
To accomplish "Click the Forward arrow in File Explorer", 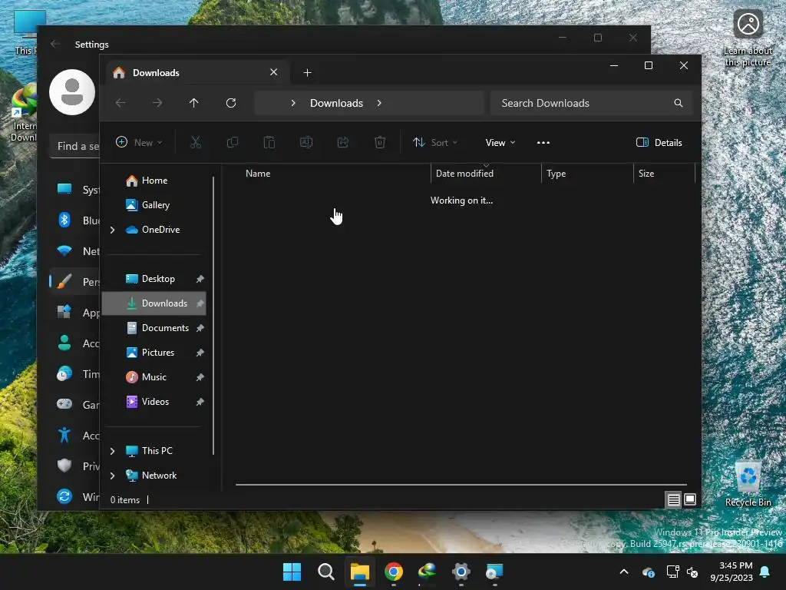I will [157, 103].
